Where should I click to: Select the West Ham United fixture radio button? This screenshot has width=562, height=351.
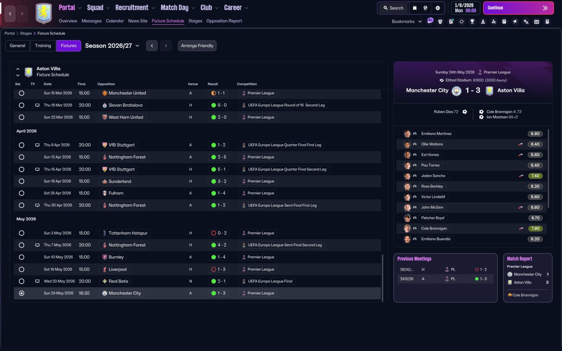(22, 117)
